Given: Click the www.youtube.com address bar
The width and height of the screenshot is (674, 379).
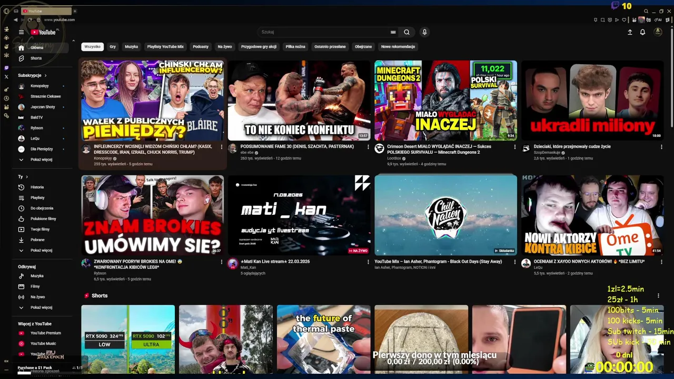Looking at the screenshot, I should click(60, 20).
